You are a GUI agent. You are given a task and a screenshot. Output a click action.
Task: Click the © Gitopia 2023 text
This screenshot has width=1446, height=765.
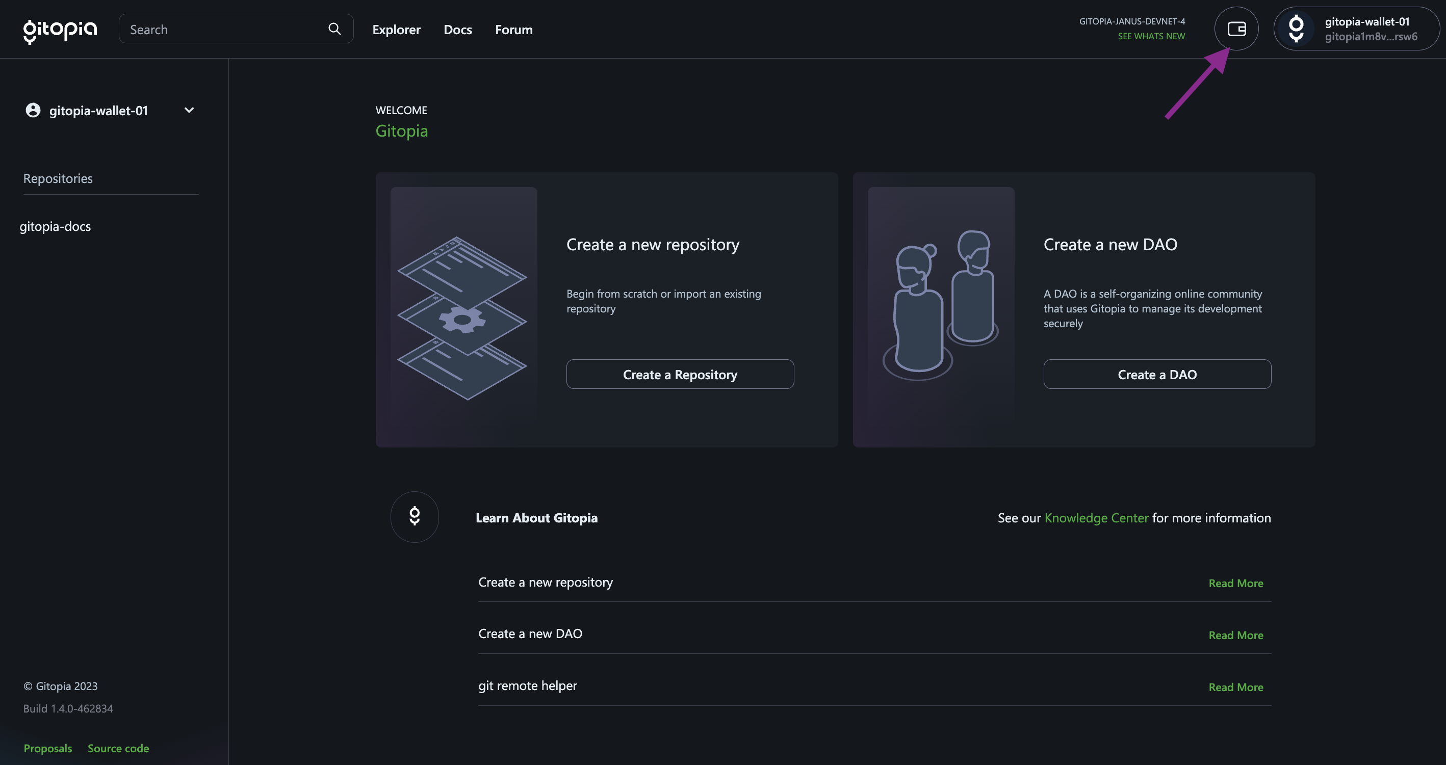click(x=61, y=686)
